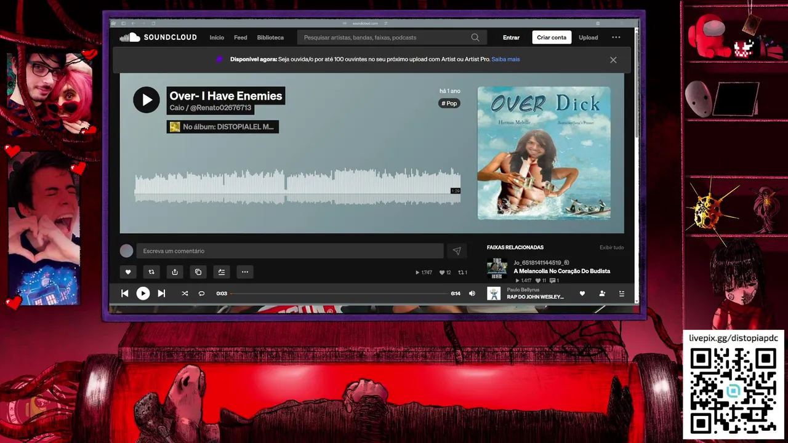Toggle shuffle in the player bar
788x443 pixels.
[185, 293]
